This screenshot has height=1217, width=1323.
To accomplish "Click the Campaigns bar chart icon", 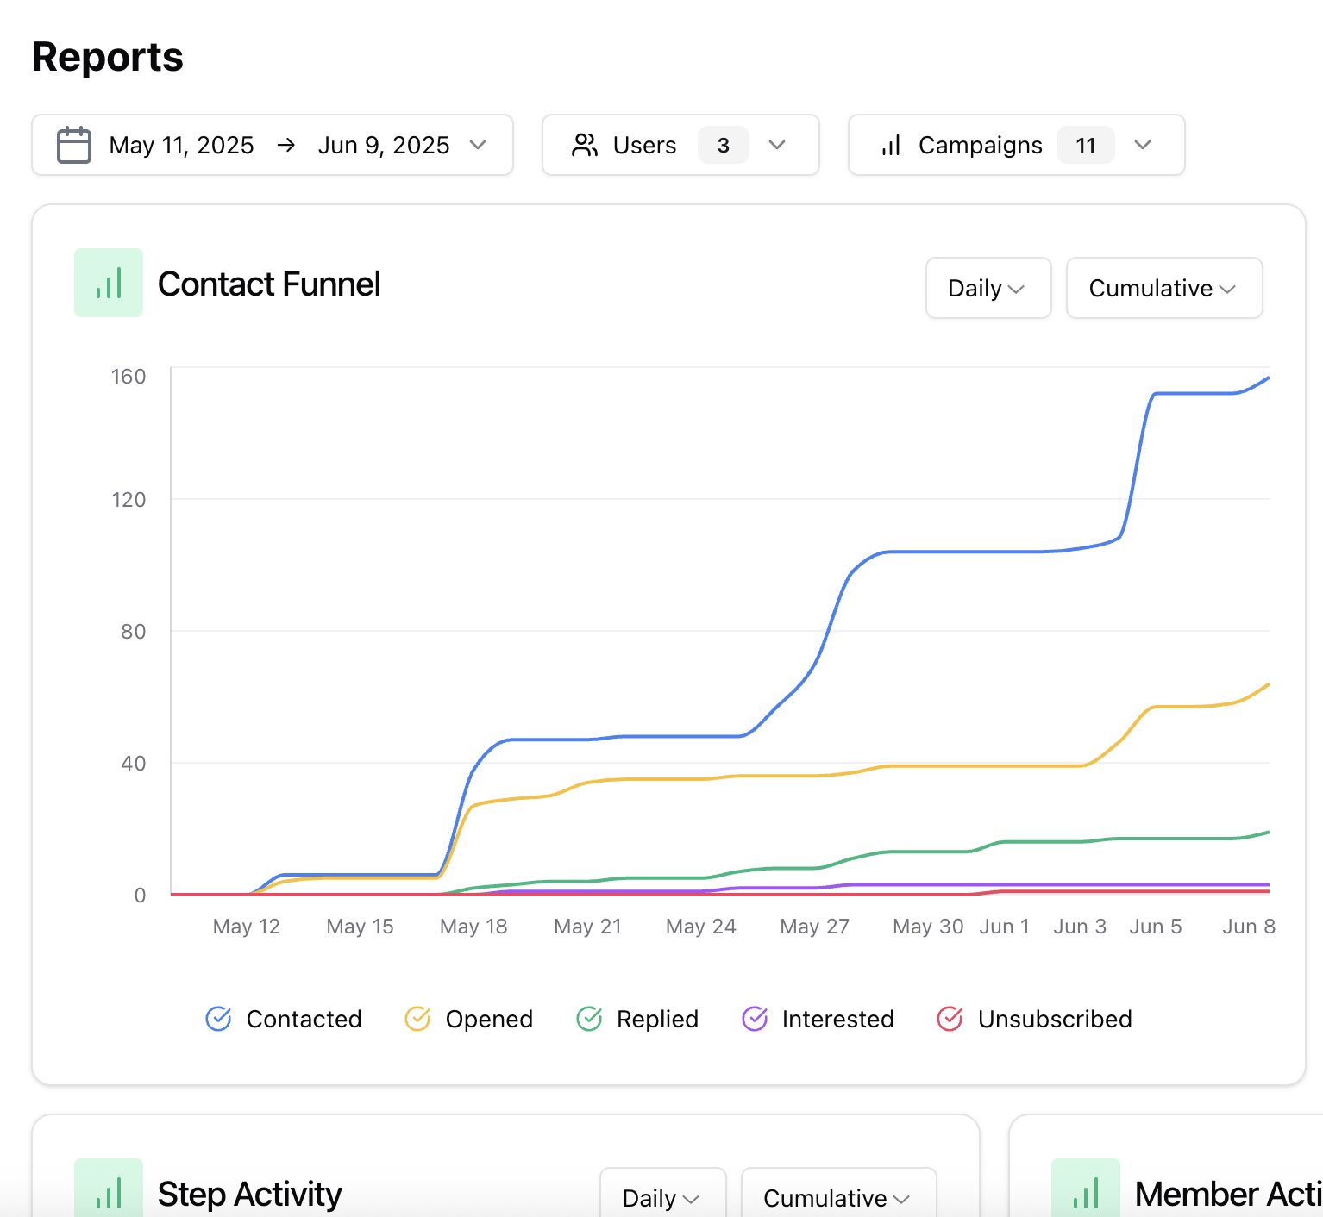I will [890, 145].
